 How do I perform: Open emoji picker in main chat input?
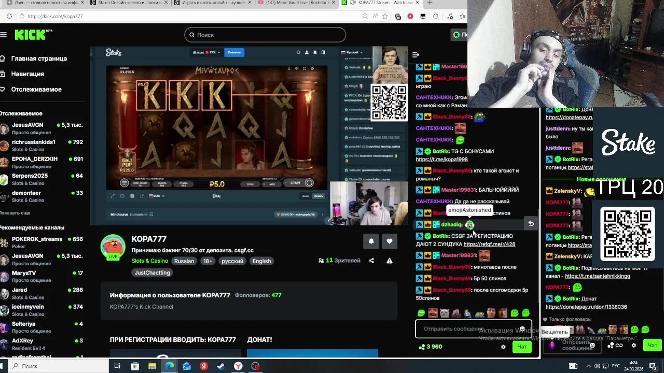pos(522,329)
